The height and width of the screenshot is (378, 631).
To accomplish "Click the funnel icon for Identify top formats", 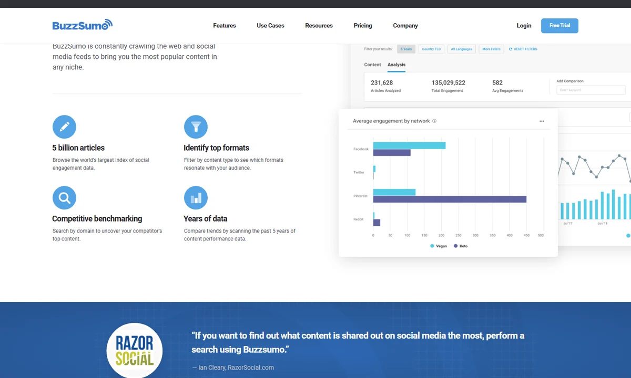I will (196, 127).
